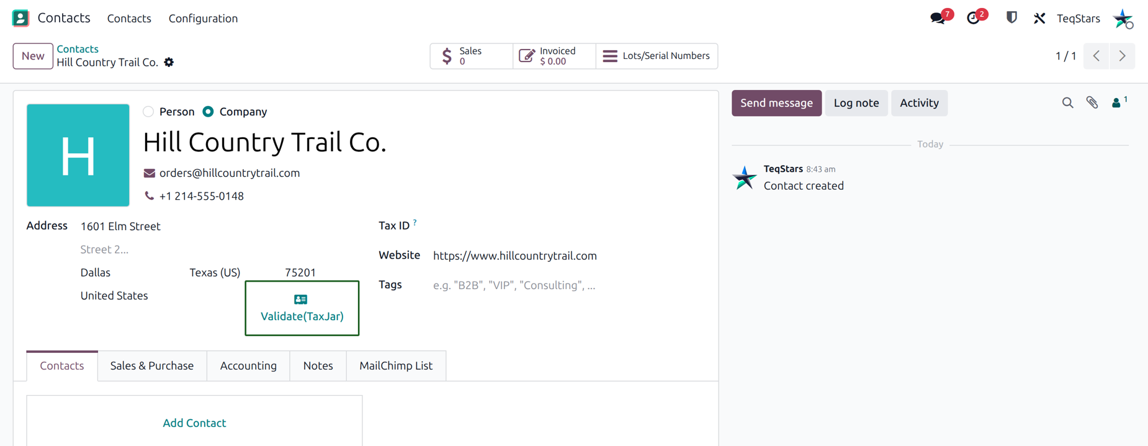Go to next record arrow
The image size is (1148, 446).
click(x=1122, y=56)
